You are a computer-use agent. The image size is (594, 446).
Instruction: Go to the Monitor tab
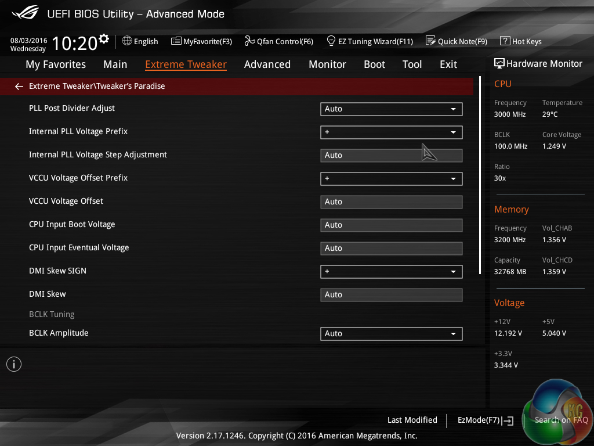327,64
